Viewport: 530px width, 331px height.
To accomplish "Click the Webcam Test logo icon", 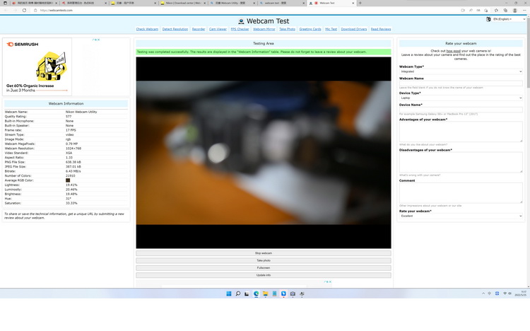I will 241,21.
